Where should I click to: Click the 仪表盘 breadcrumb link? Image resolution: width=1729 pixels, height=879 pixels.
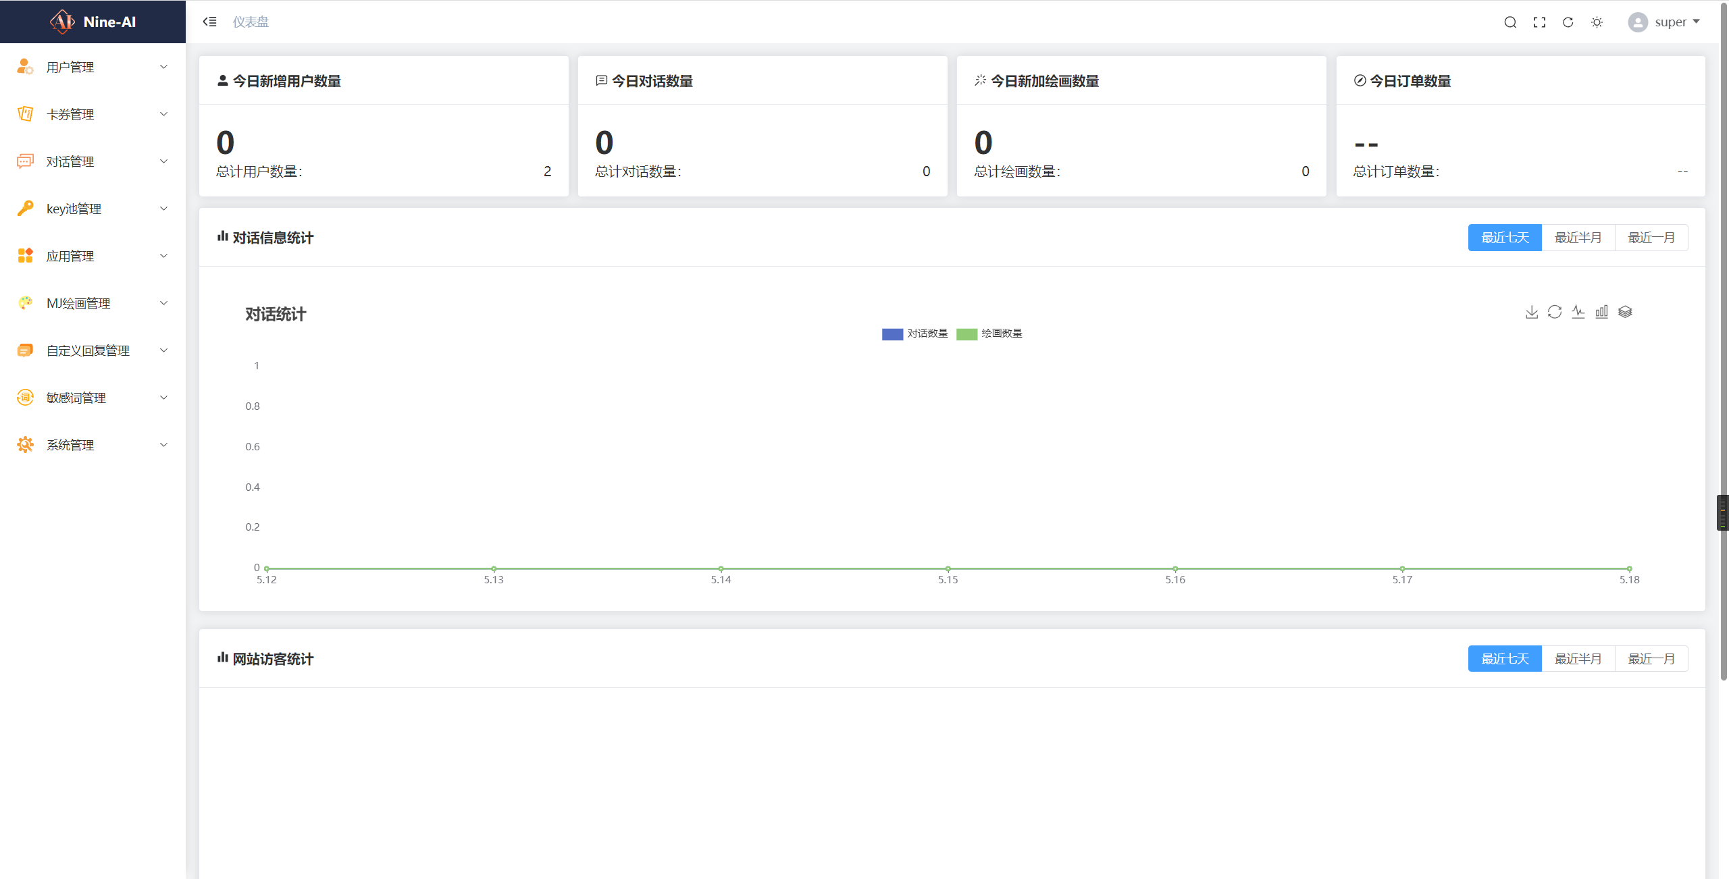pyautogui.click(x=251, y=22)
